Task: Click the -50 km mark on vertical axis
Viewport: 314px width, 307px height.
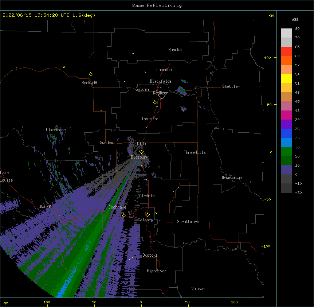Action: point(267,199)
